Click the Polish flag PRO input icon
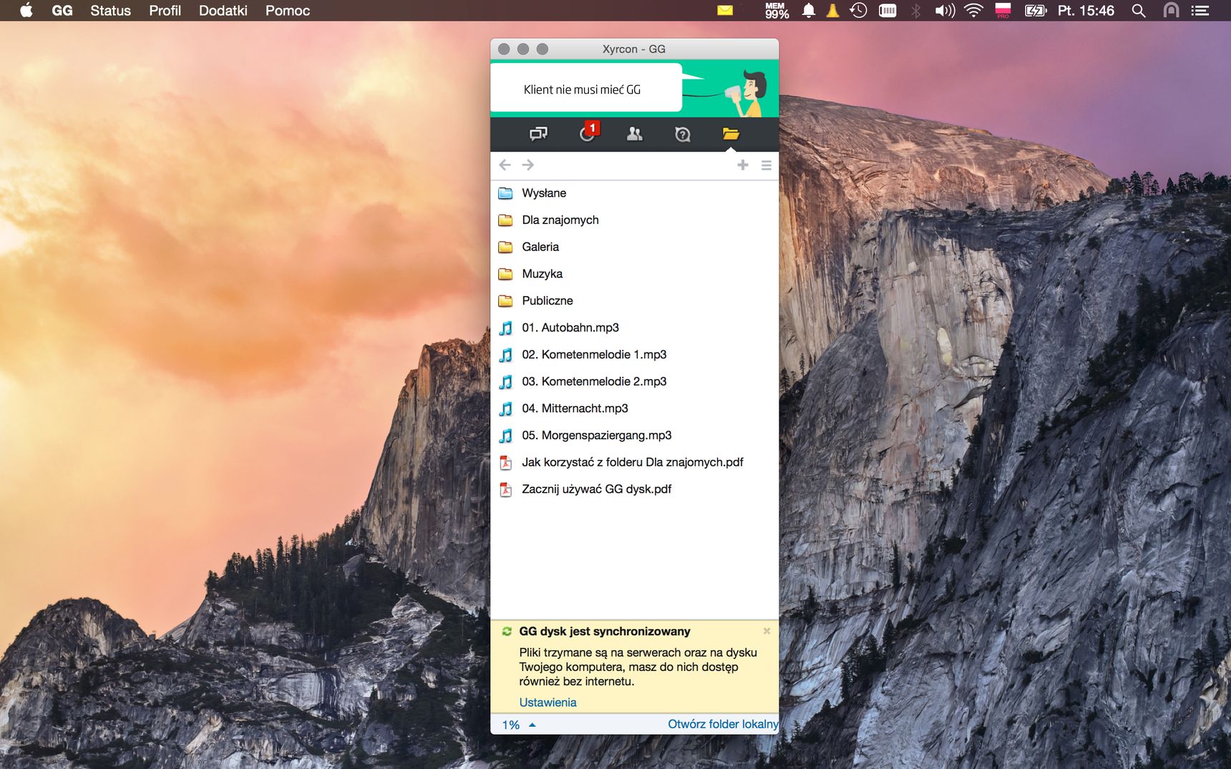The width and height of the screenshot is (1231, 769). (1003, 10)
